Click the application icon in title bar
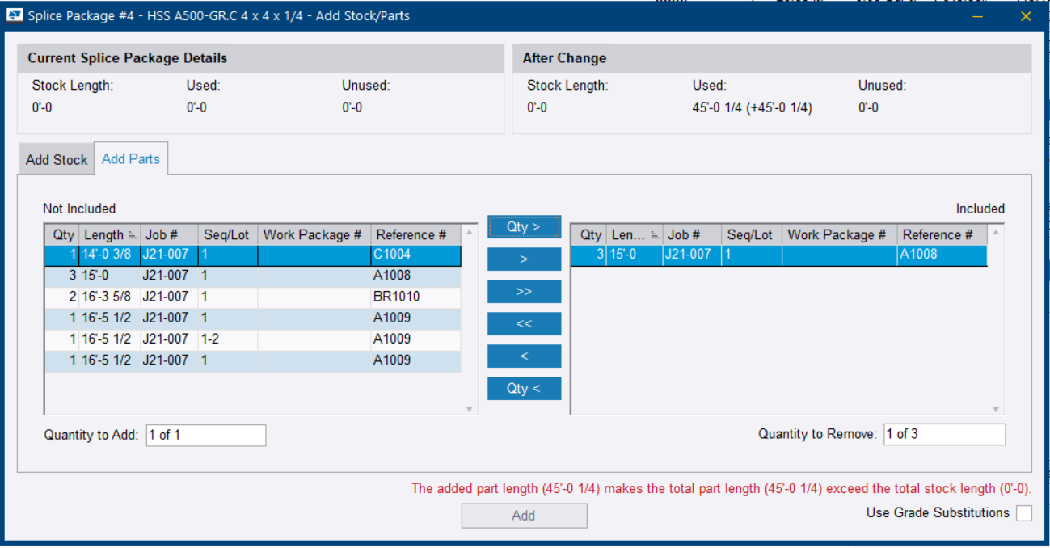1050x548 pixels. [x=15, y=15]
